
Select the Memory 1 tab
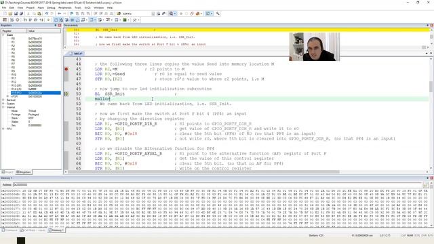pos(56,230)
